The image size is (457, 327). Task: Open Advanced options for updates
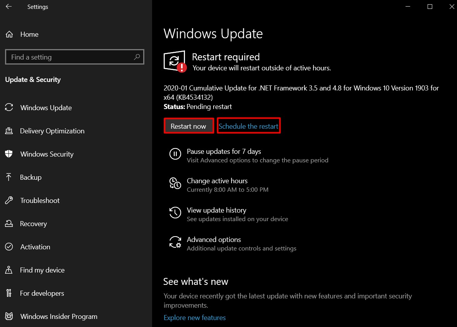pyautogui.click(x=214, y=240)
